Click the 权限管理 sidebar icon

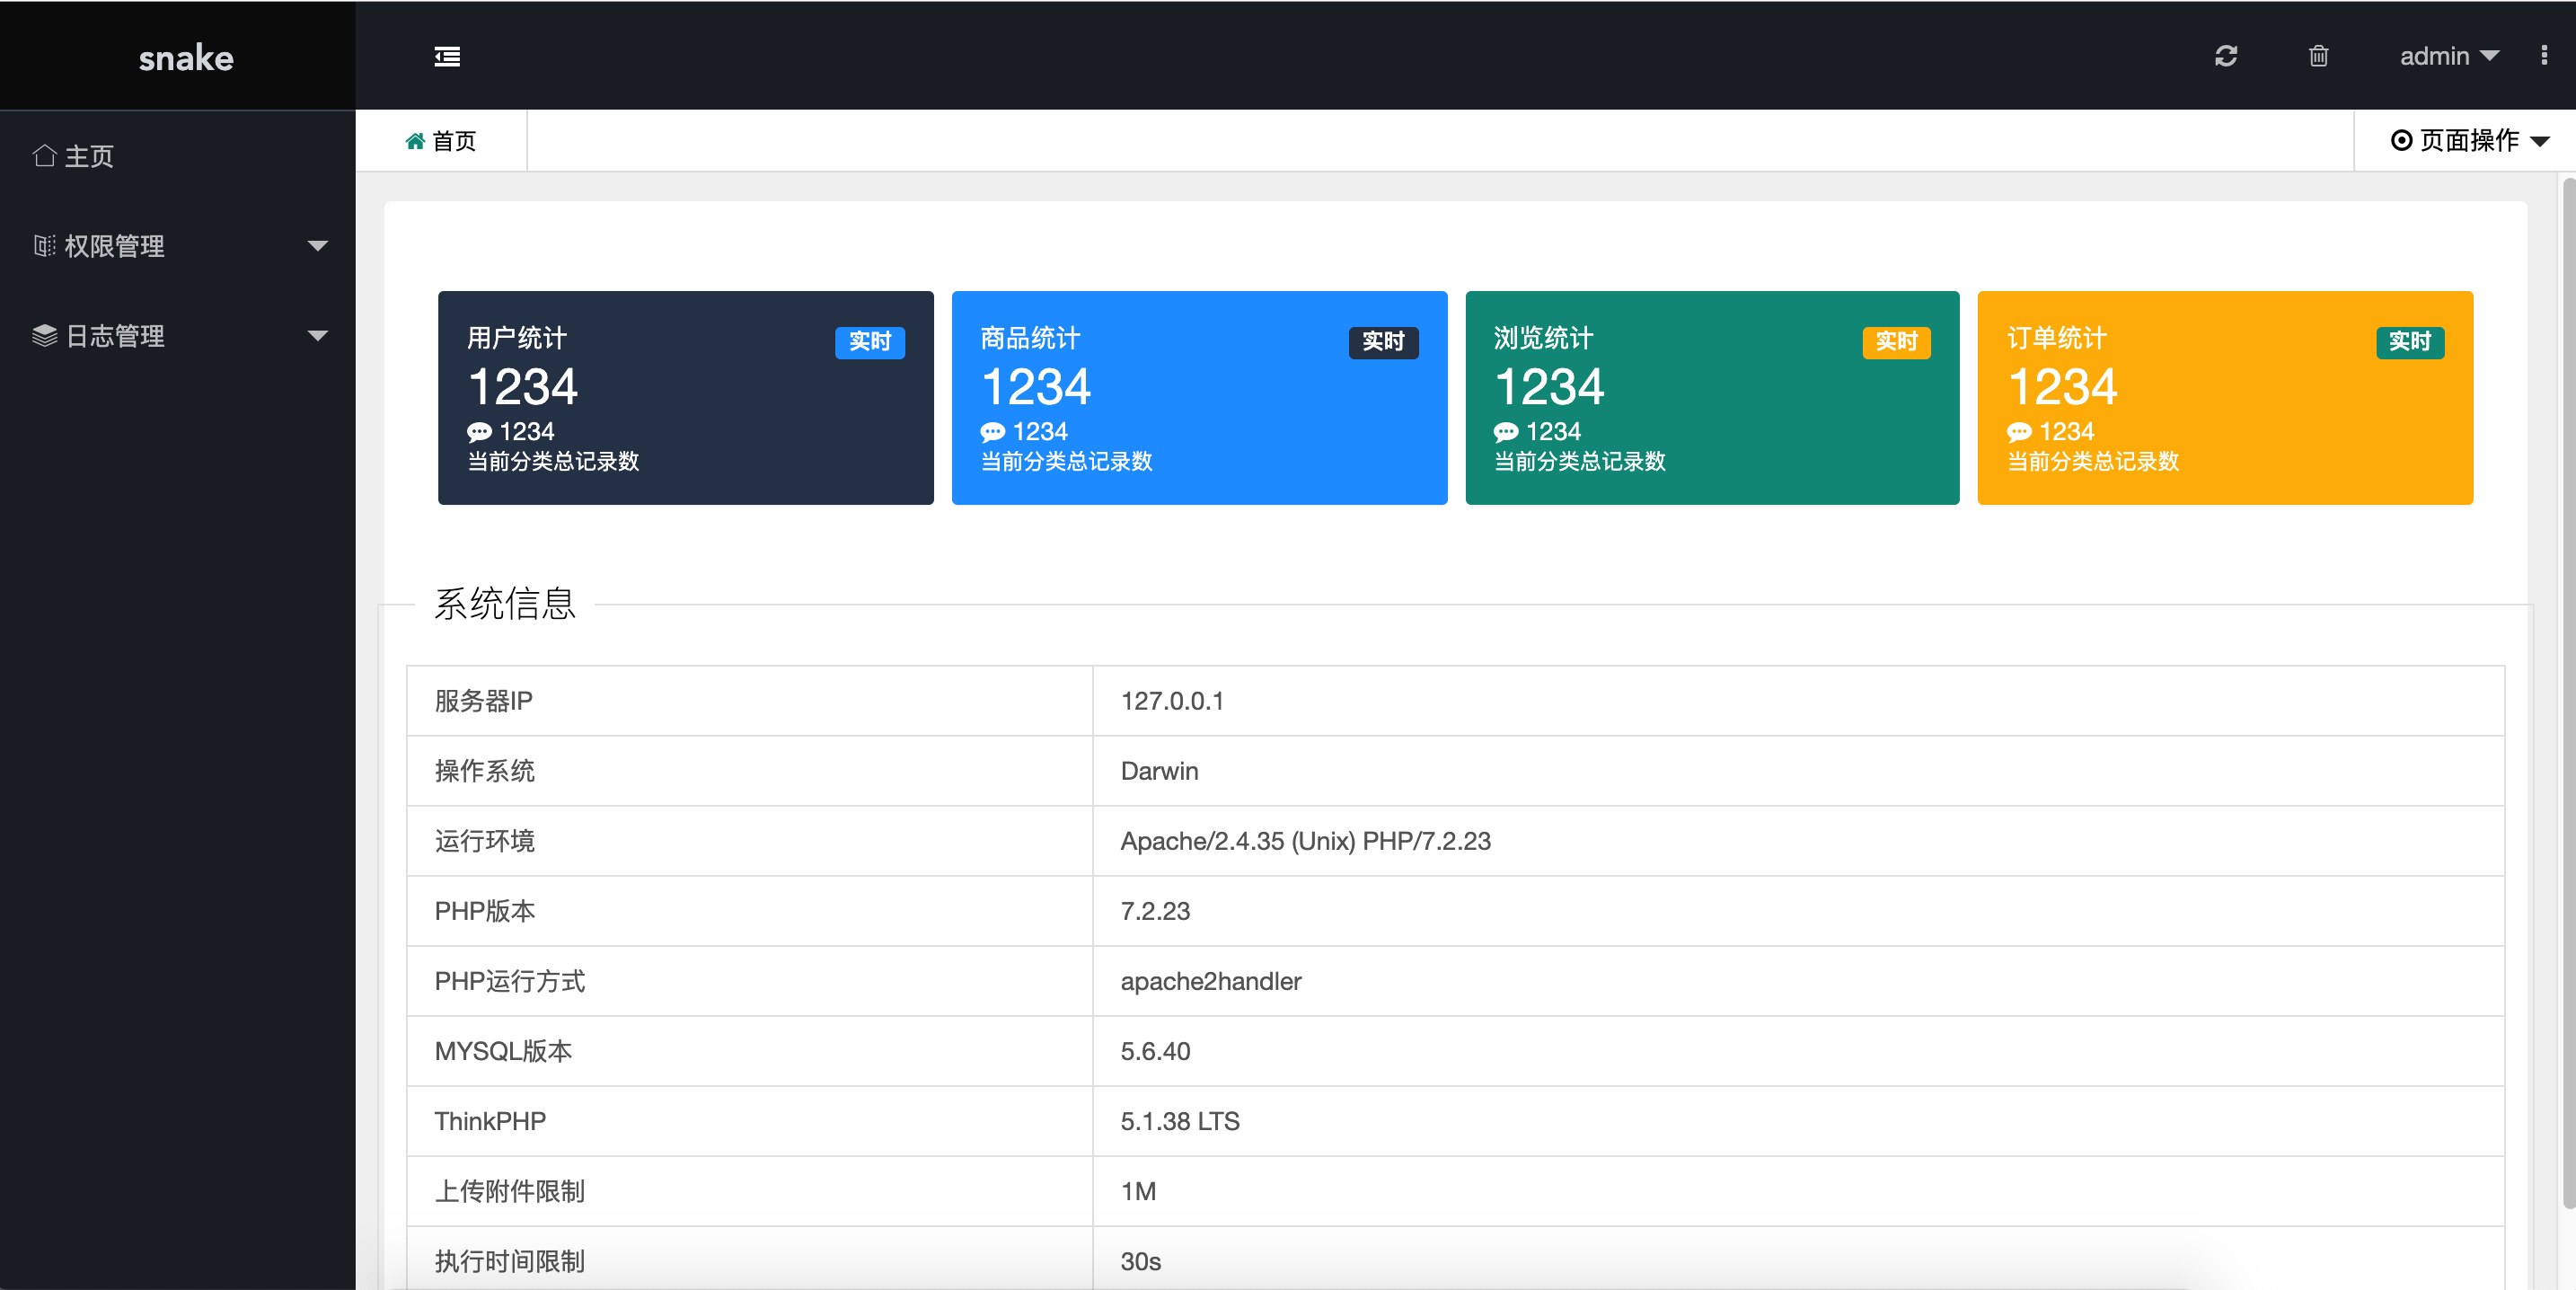[44, 246]
